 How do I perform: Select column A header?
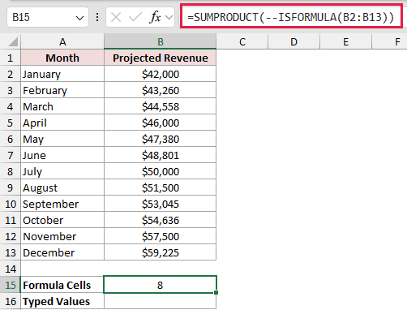[x=62, y=42]
